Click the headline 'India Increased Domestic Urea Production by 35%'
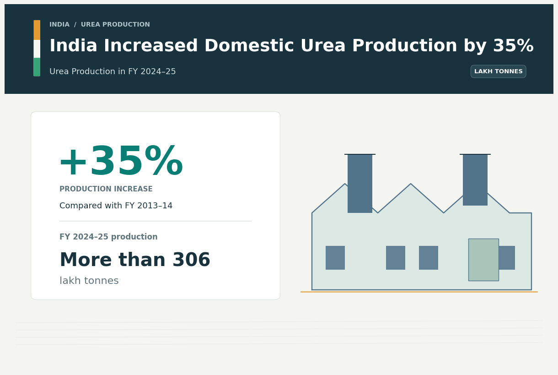 pyautogui.click(x=291, y=46)
